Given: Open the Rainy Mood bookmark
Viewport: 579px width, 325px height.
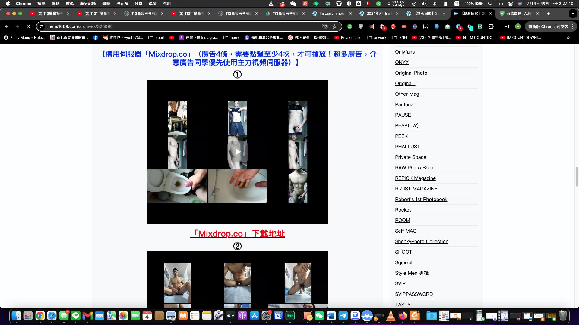Looking at the screenshot, I should coord(24,37).
